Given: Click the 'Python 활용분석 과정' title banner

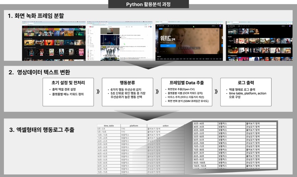Looking at the screenshot, I should pyautogui.click(x=148, y=4).
